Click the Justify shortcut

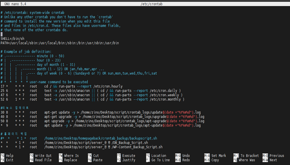point(129,160)
